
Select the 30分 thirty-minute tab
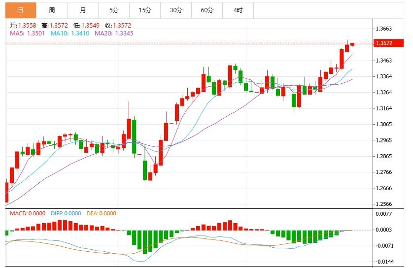pyautogui.click(x=175, y=10)
